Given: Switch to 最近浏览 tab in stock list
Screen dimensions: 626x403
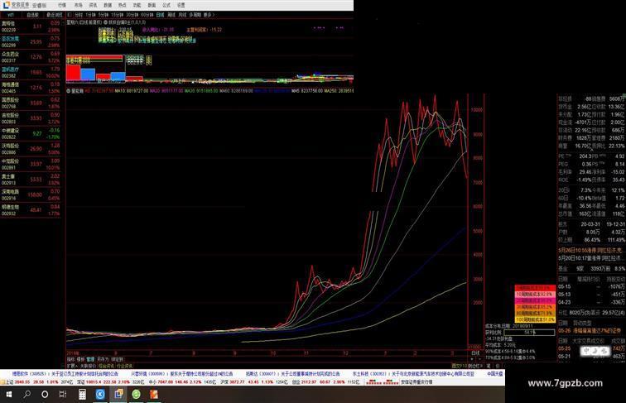Looking at the screenshot, I should click(55, 15).
